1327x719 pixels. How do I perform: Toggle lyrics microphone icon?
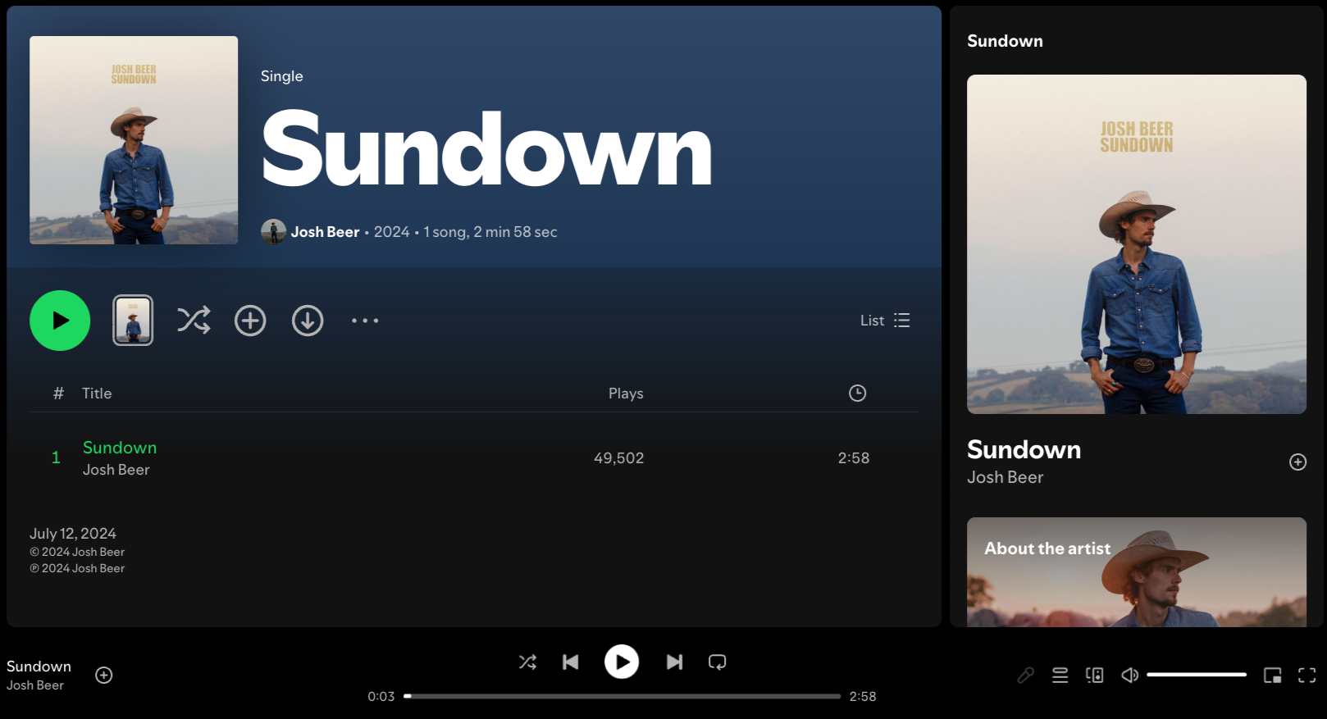tap(1025, 675)
